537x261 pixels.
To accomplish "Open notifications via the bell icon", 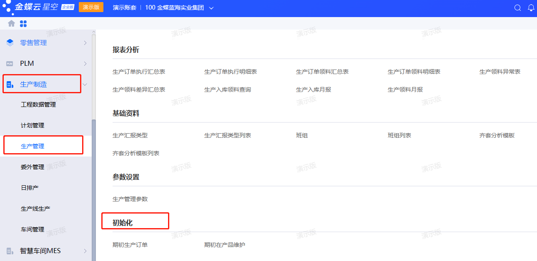I will tap(531, 7).
